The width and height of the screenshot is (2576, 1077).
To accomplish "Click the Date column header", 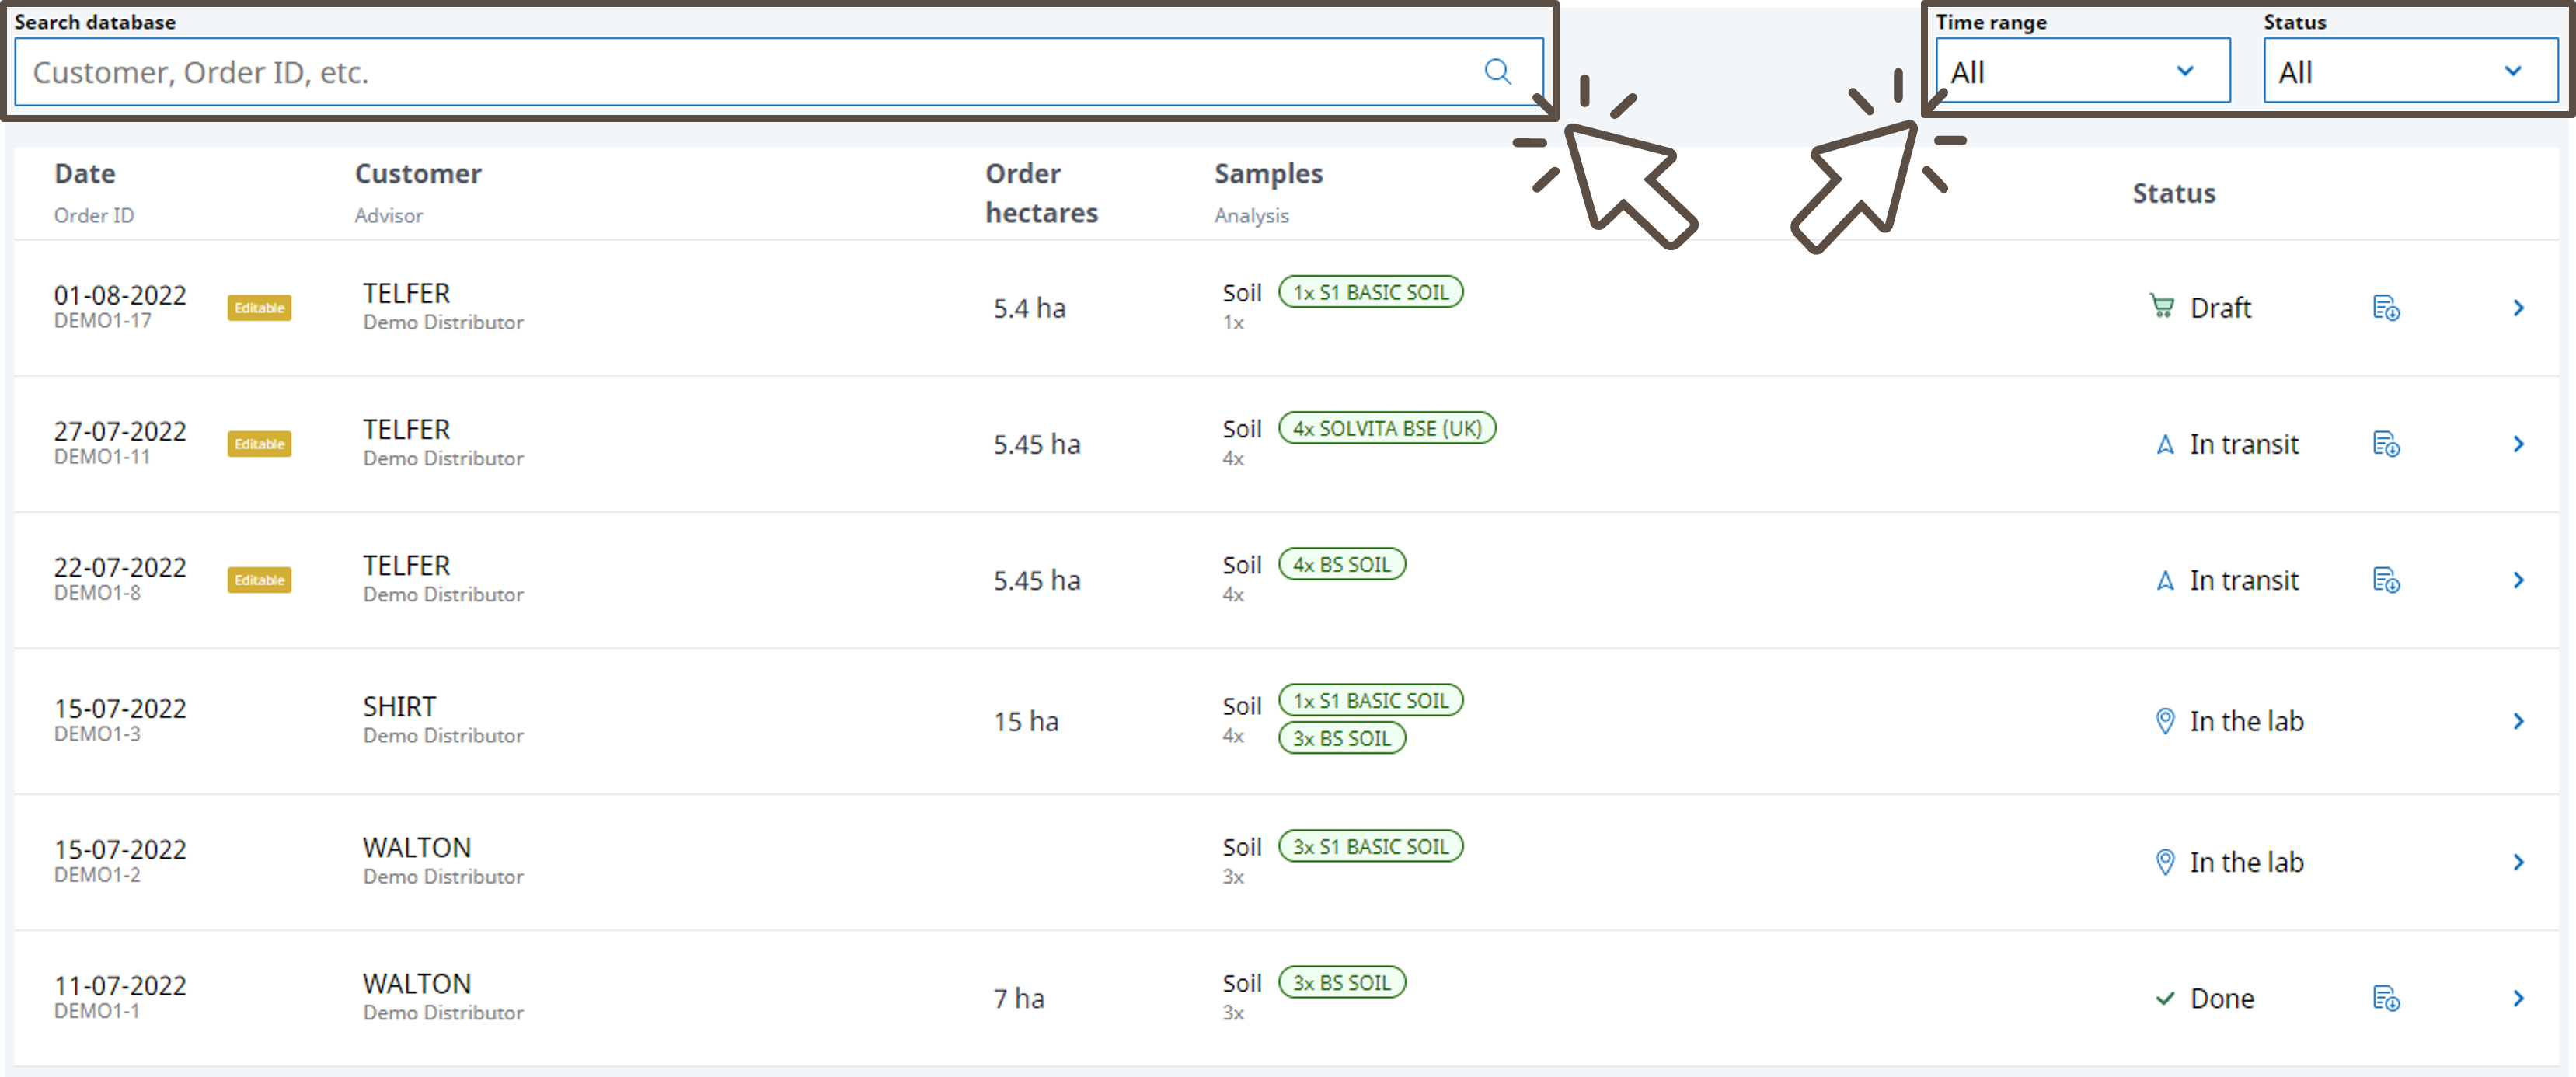I will tap(85, 174).
